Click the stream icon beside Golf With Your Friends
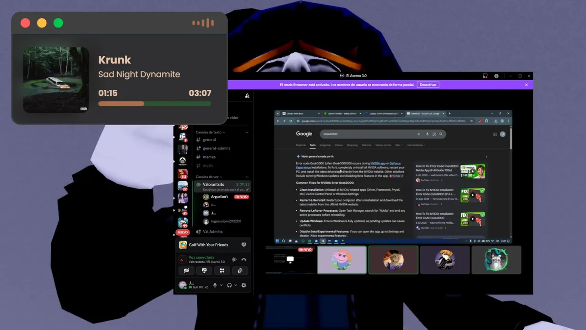Image resolution: width=586 pixels, height=330 pixels. [x=244, y=245]
